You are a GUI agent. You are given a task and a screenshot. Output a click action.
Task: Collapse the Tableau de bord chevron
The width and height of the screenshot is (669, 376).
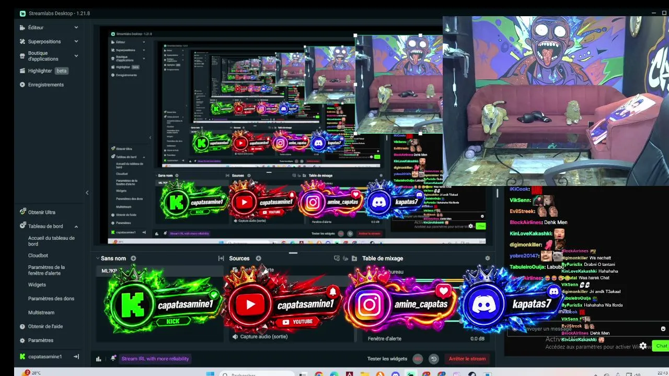(x=76, y=227)
